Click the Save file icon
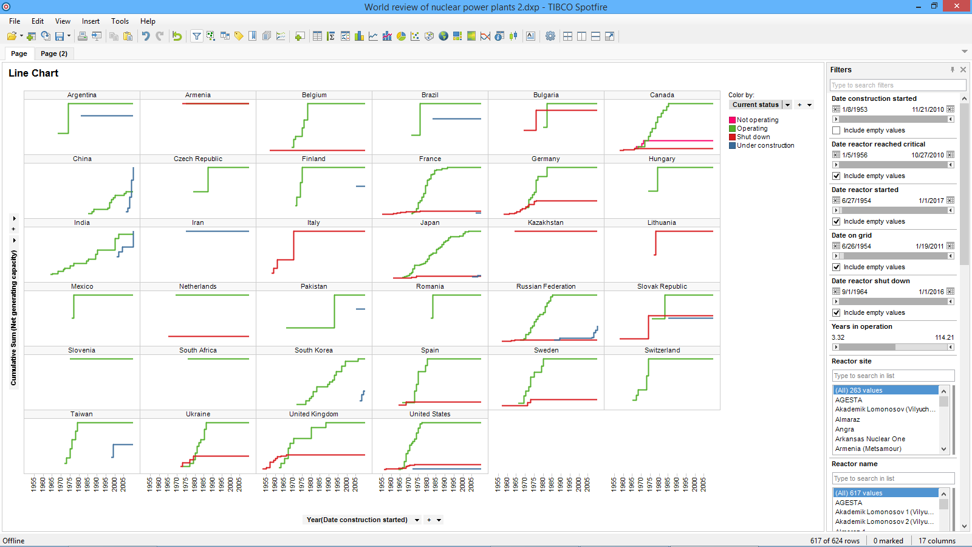Image resolution: width=972 pixels, height=547 pixels. [60, 36]
